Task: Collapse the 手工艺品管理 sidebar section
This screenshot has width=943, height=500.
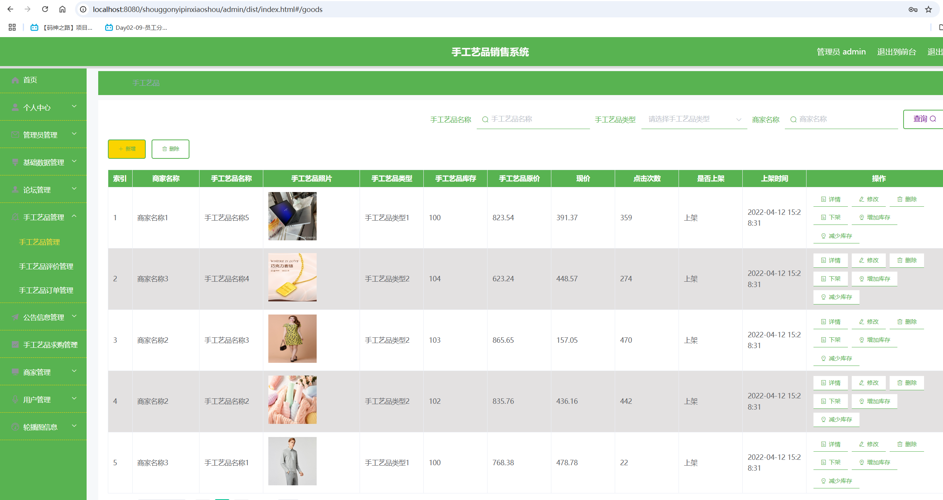Action: pos(43,217)
